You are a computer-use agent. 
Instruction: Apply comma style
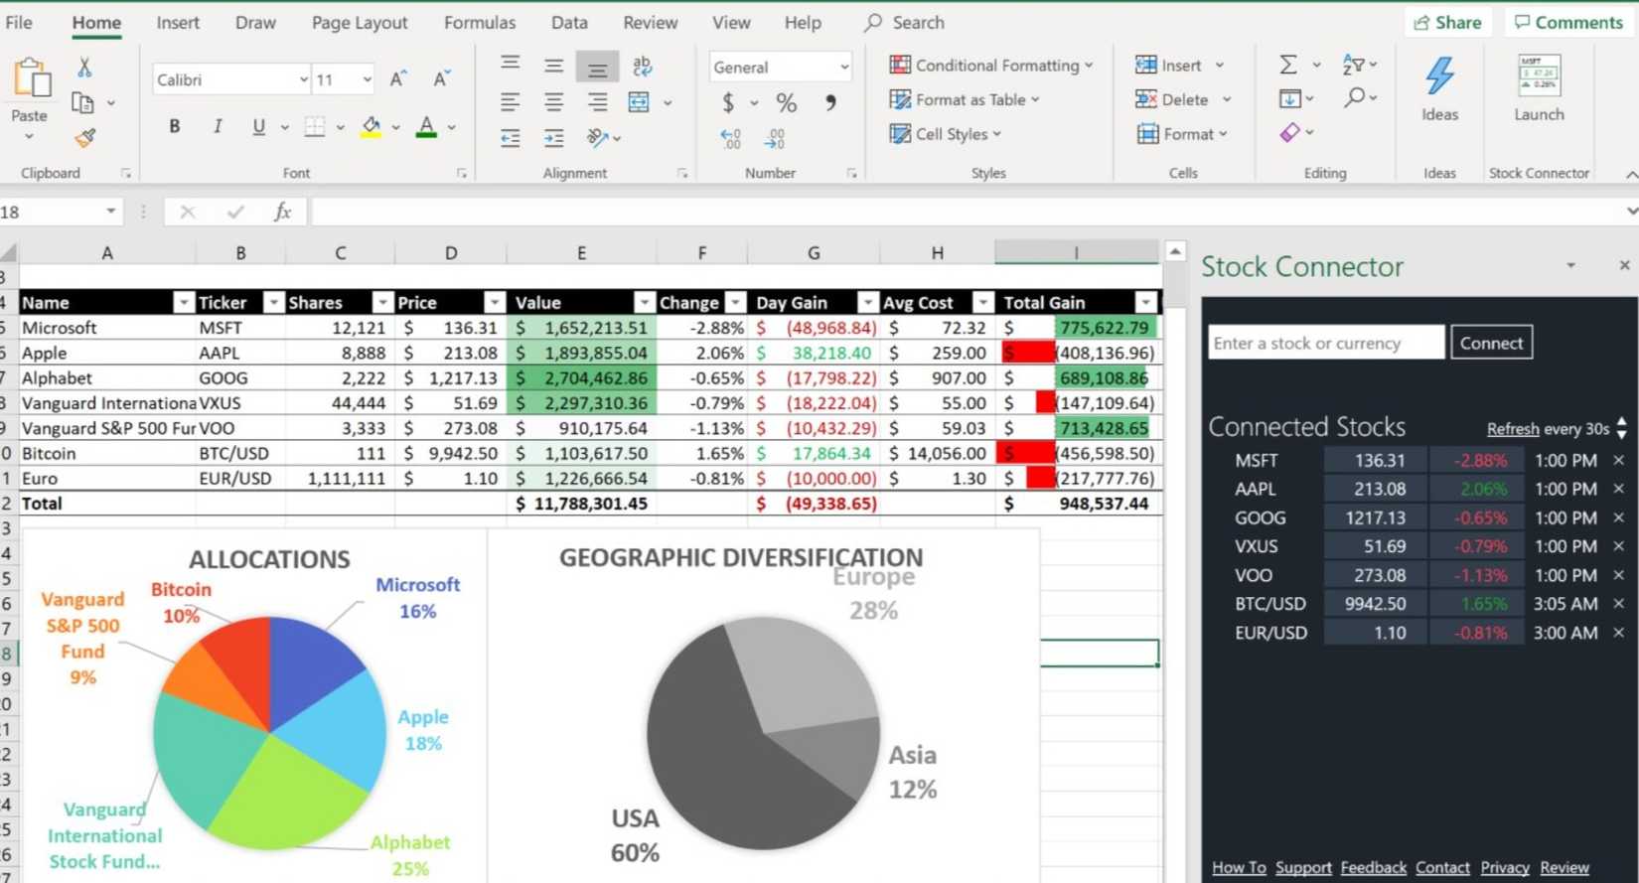[x=829, y=102]
